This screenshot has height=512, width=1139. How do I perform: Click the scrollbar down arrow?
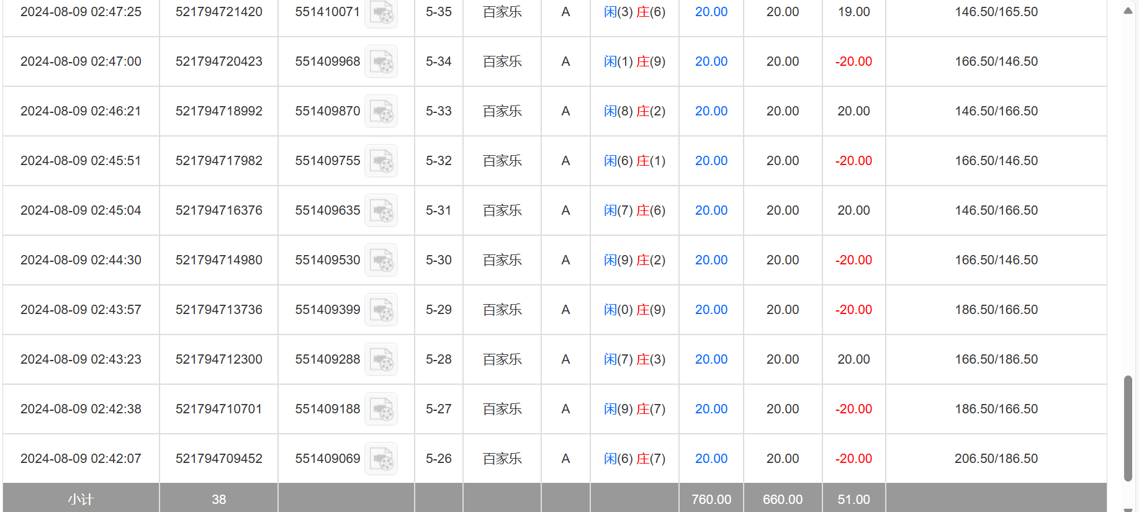[1128, 509]
